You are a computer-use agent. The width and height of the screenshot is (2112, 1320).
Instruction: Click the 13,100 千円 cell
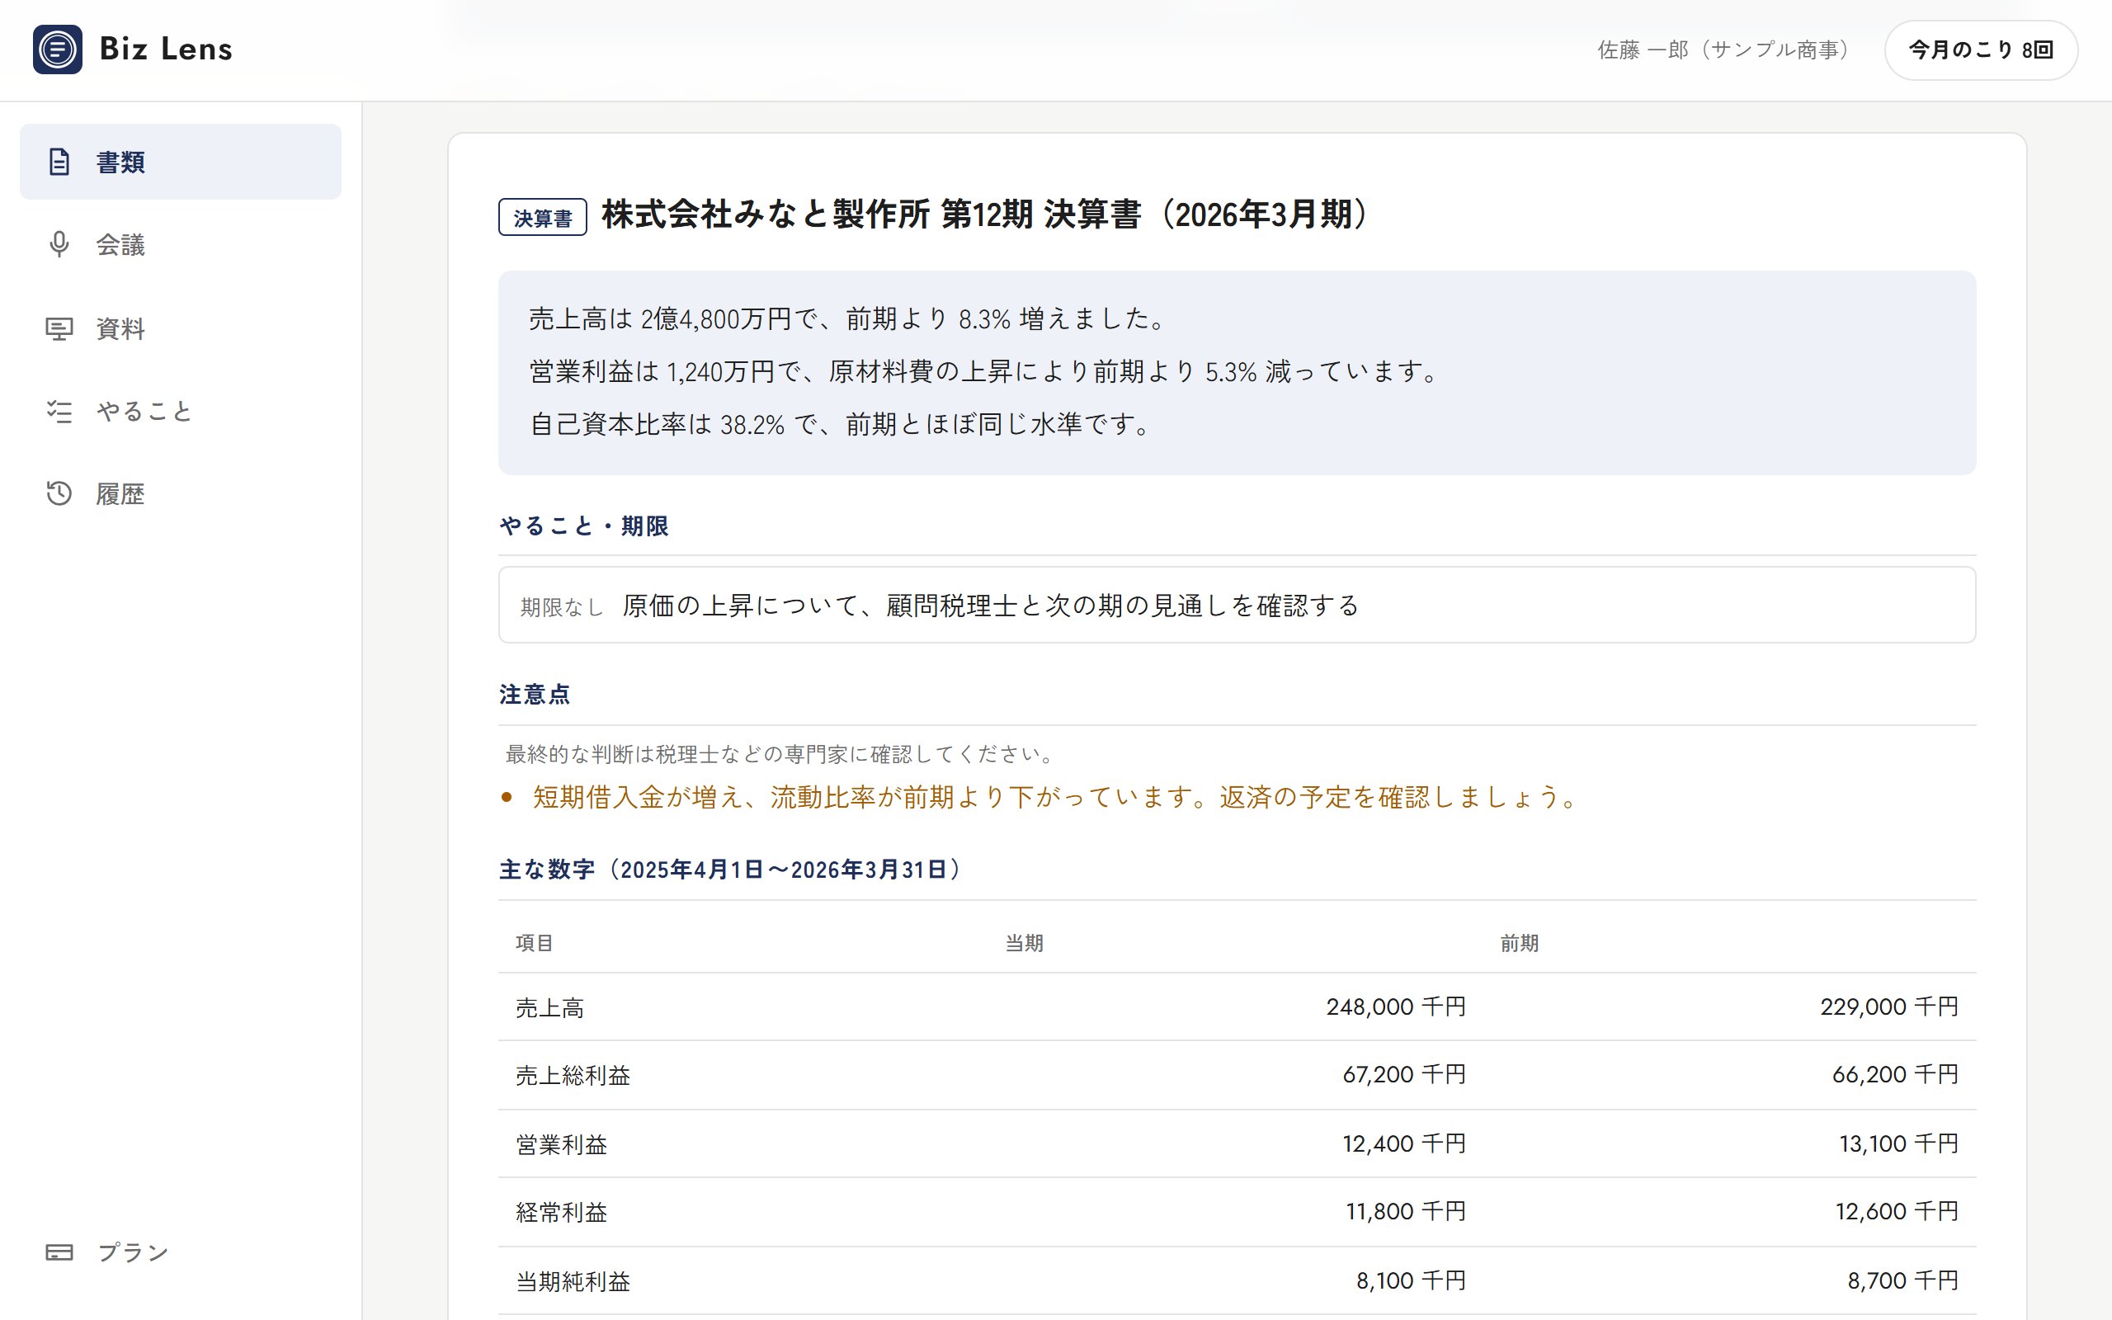click(x=1899, y=1143)
